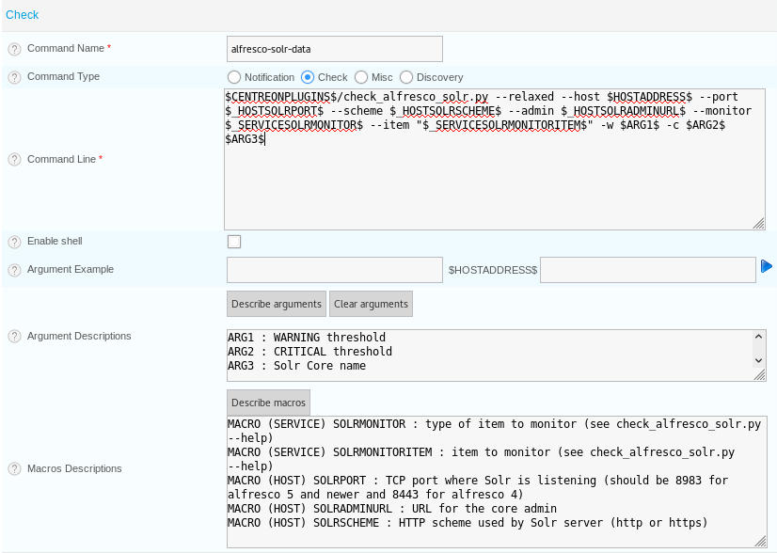Click the Command Line label
The image size is (777, 553).
[61, 159]
